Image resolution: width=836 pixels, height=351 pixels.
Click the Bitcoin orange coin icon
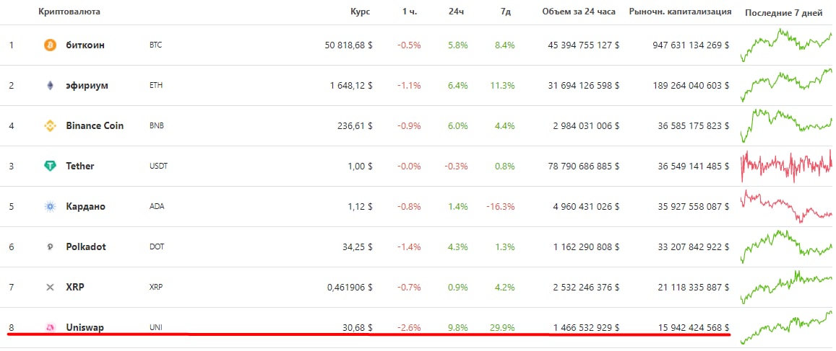pyautogui.click(x=50, y=45)
